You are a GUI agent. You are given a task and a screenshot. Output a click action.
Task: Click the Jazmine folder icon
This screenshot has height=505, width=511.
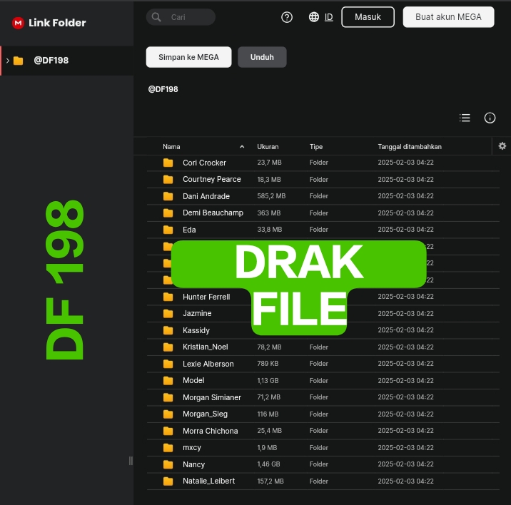168,313
